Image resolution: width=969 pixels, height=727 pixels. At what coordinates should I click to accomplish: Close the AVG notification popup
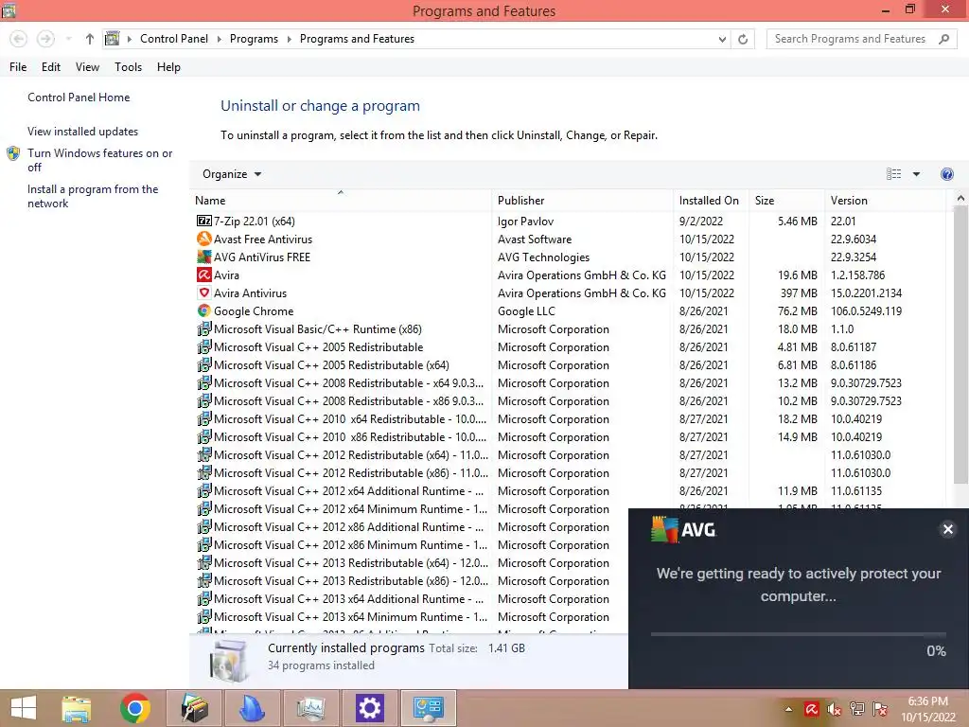[x=947, y=529]
